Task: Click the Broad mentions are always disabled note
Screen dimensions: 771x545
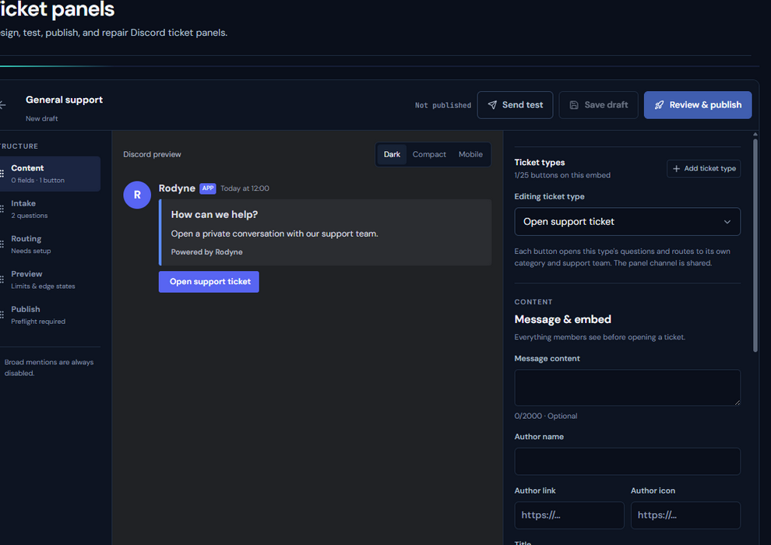Action: (49, 367)
